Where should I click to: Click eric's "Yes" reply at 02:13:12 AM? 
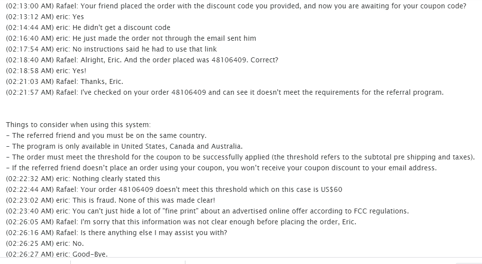(x=45, y=17)
